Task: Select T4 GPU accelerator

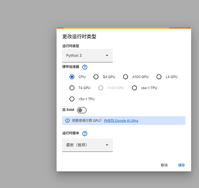Action: coord(72,88)
